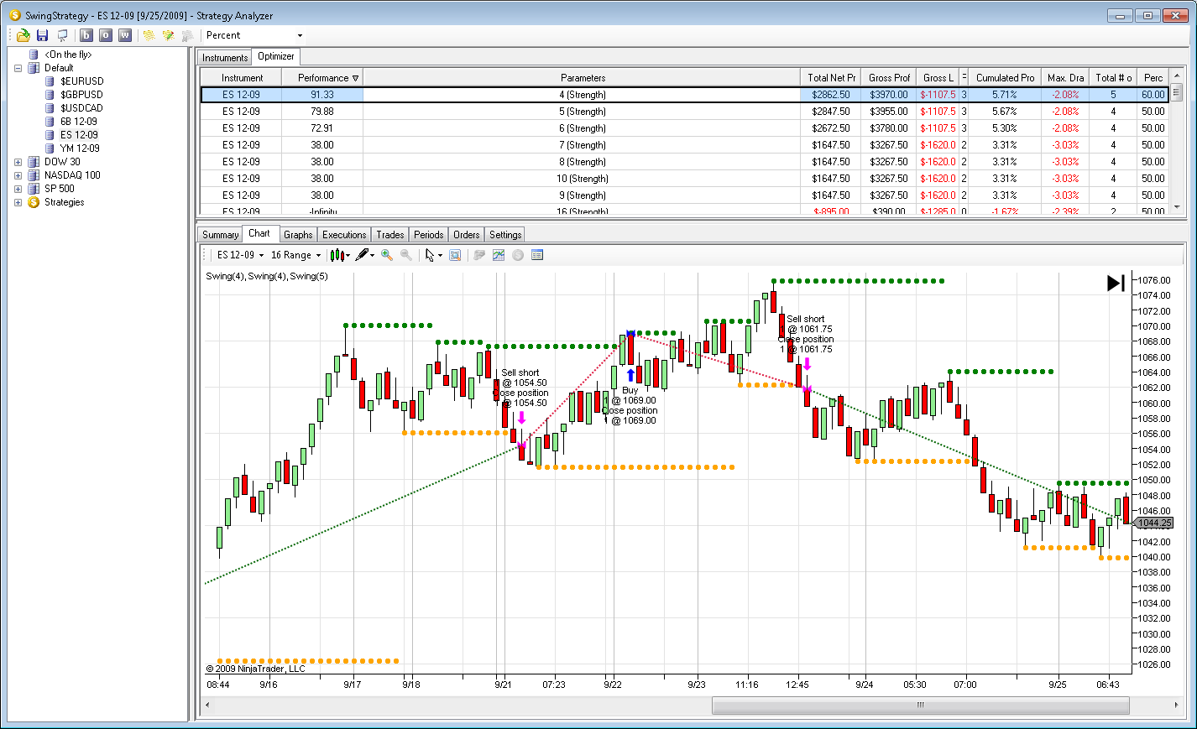Screen dimensions: 1197x729
Task: Click the greyed zoom out magnifier icon
Action: tap(406, 255)
